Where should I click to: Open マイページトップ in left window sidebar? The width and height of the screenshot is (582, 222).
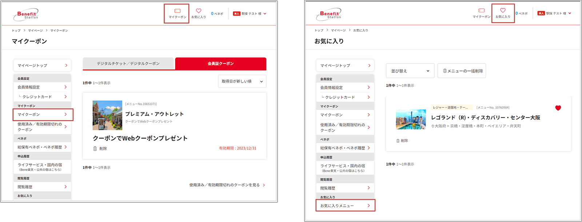(x=42, y=66)
